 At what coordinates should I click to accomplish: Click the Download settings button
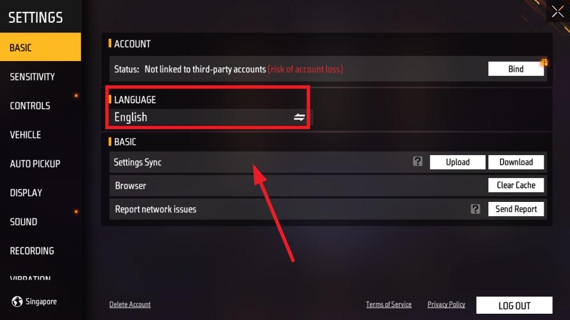(x=516, y=162)
